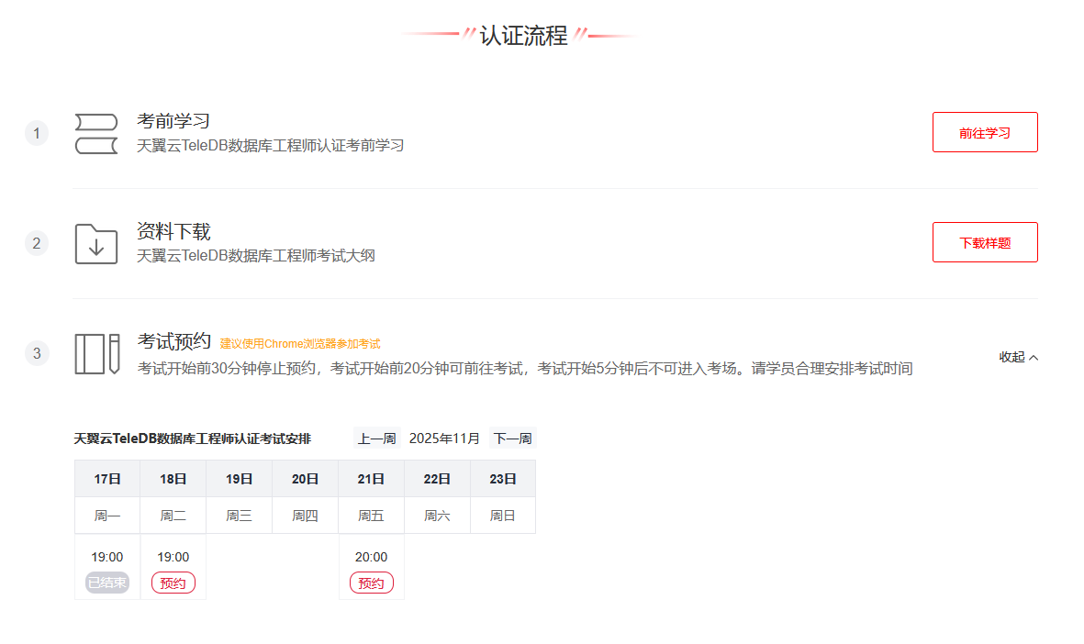Select the 20日 date header

305,479
